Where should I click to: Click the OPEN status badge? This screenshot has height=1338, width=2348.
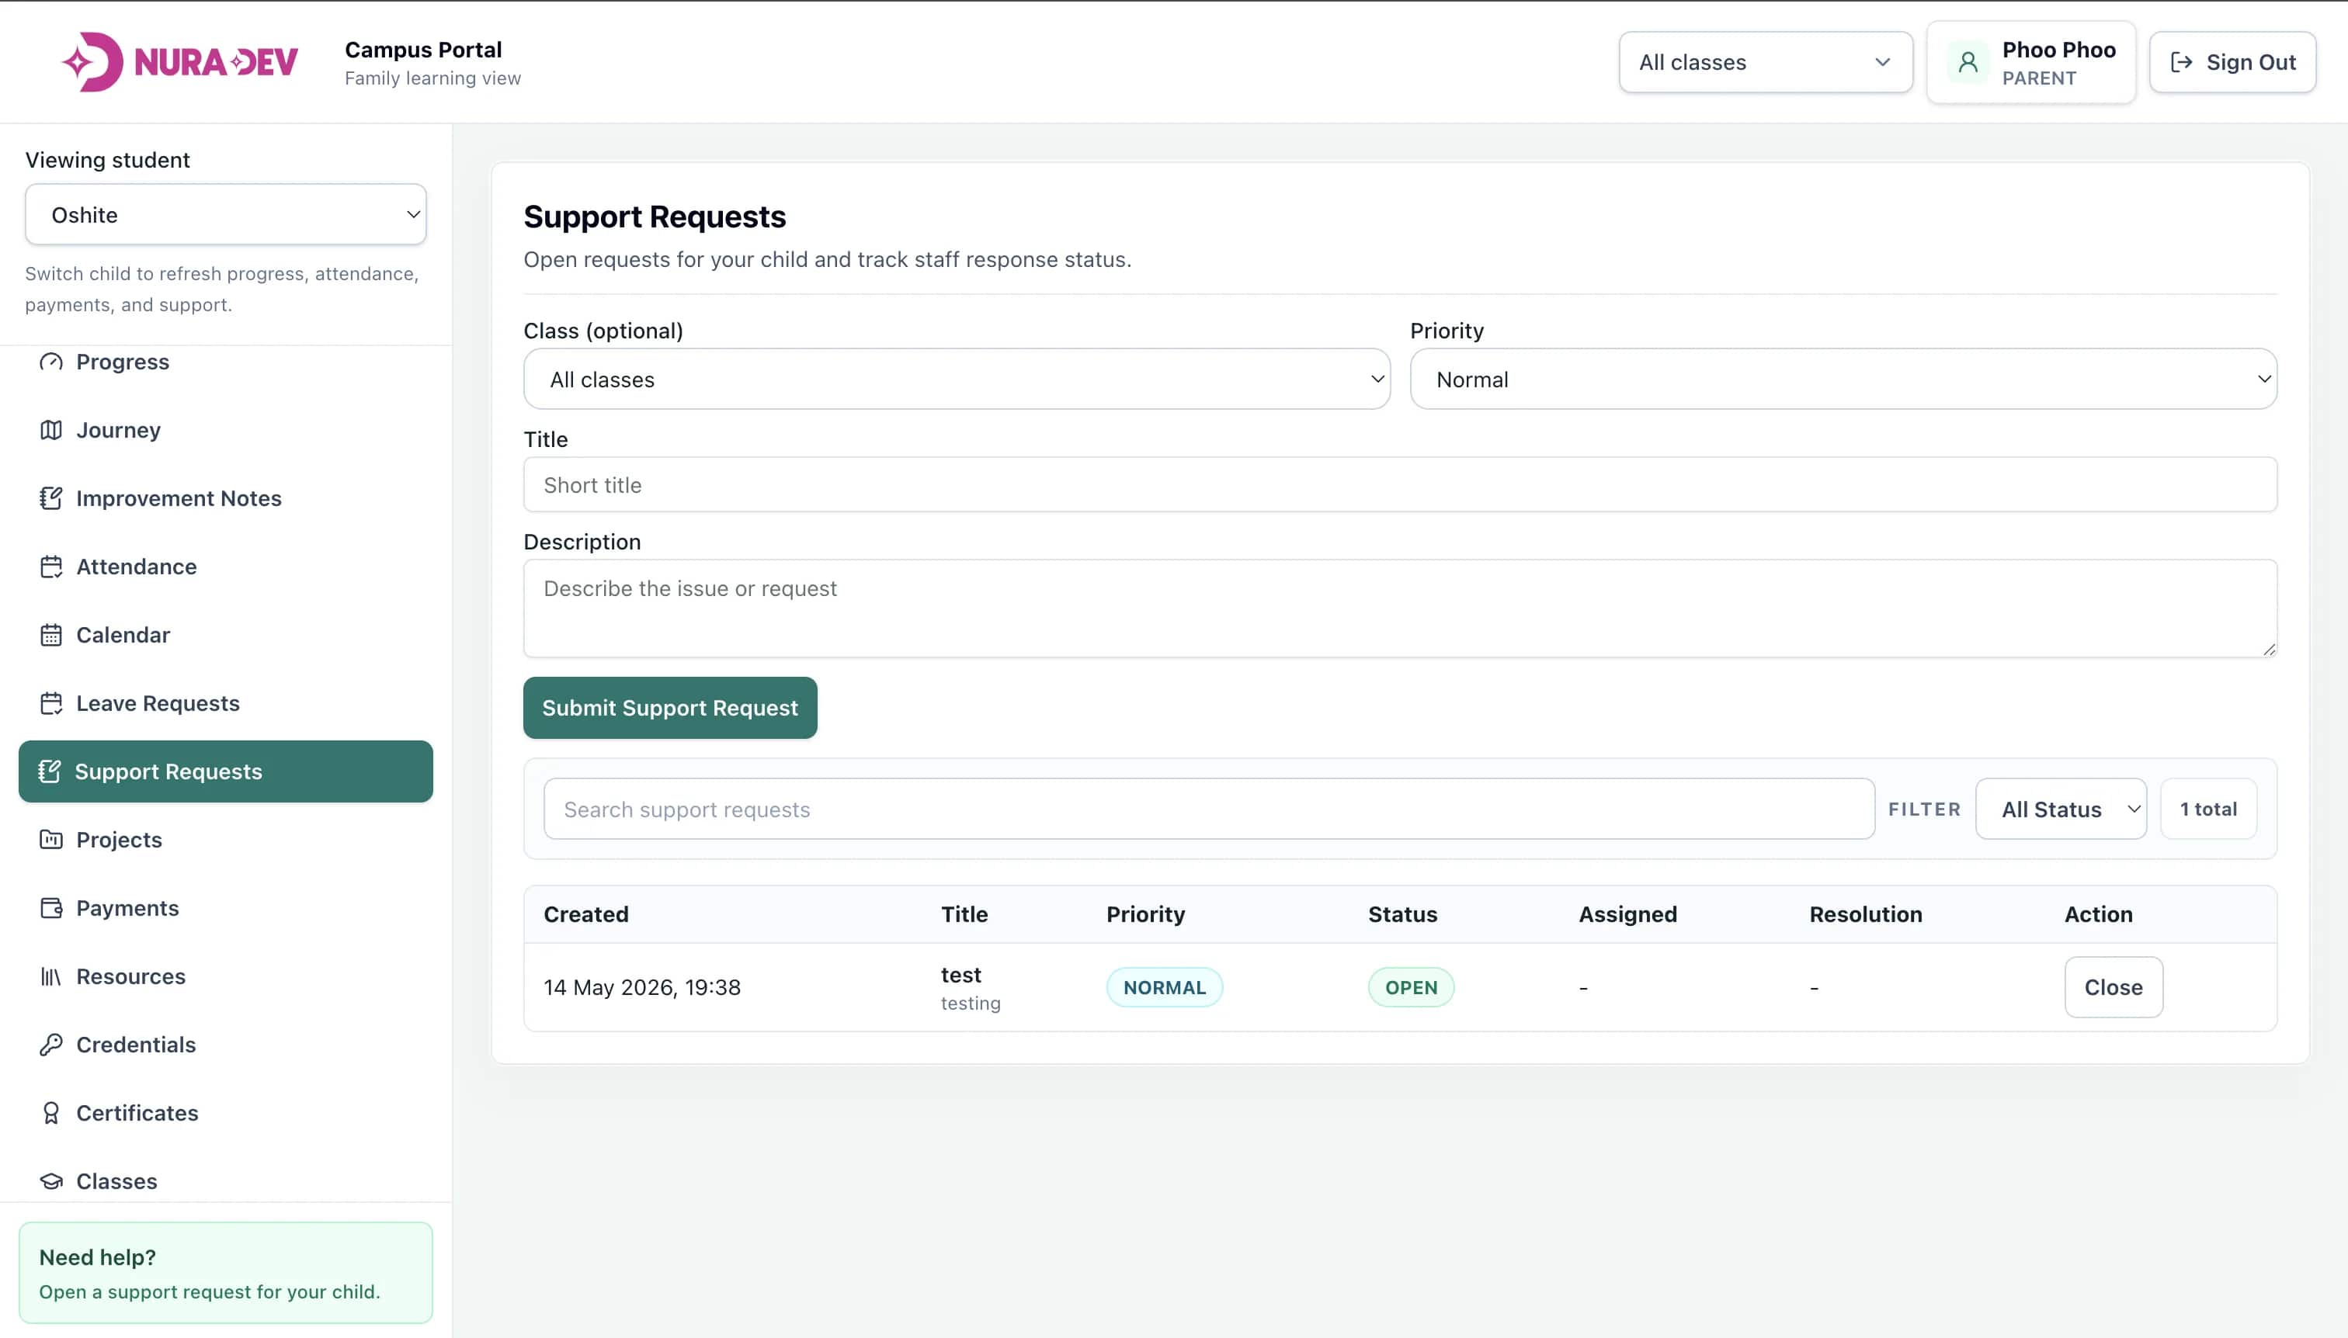click(1411, 987)
